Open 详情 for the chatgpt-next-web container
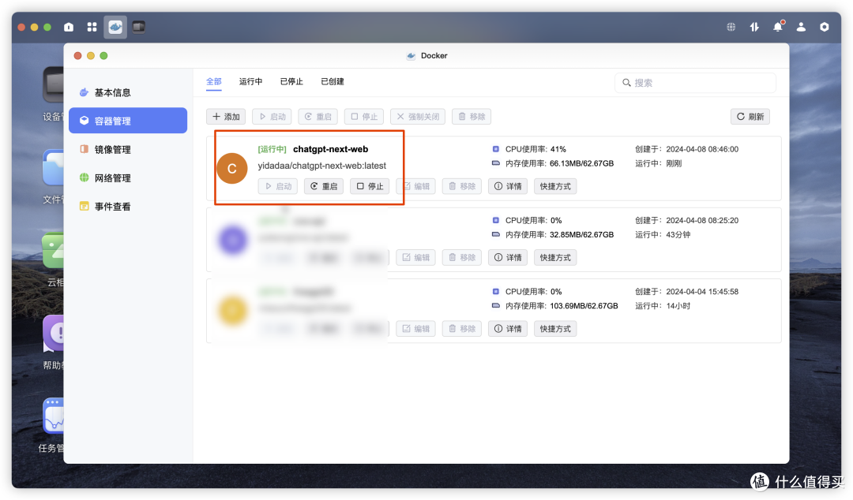 coord(508,186)
